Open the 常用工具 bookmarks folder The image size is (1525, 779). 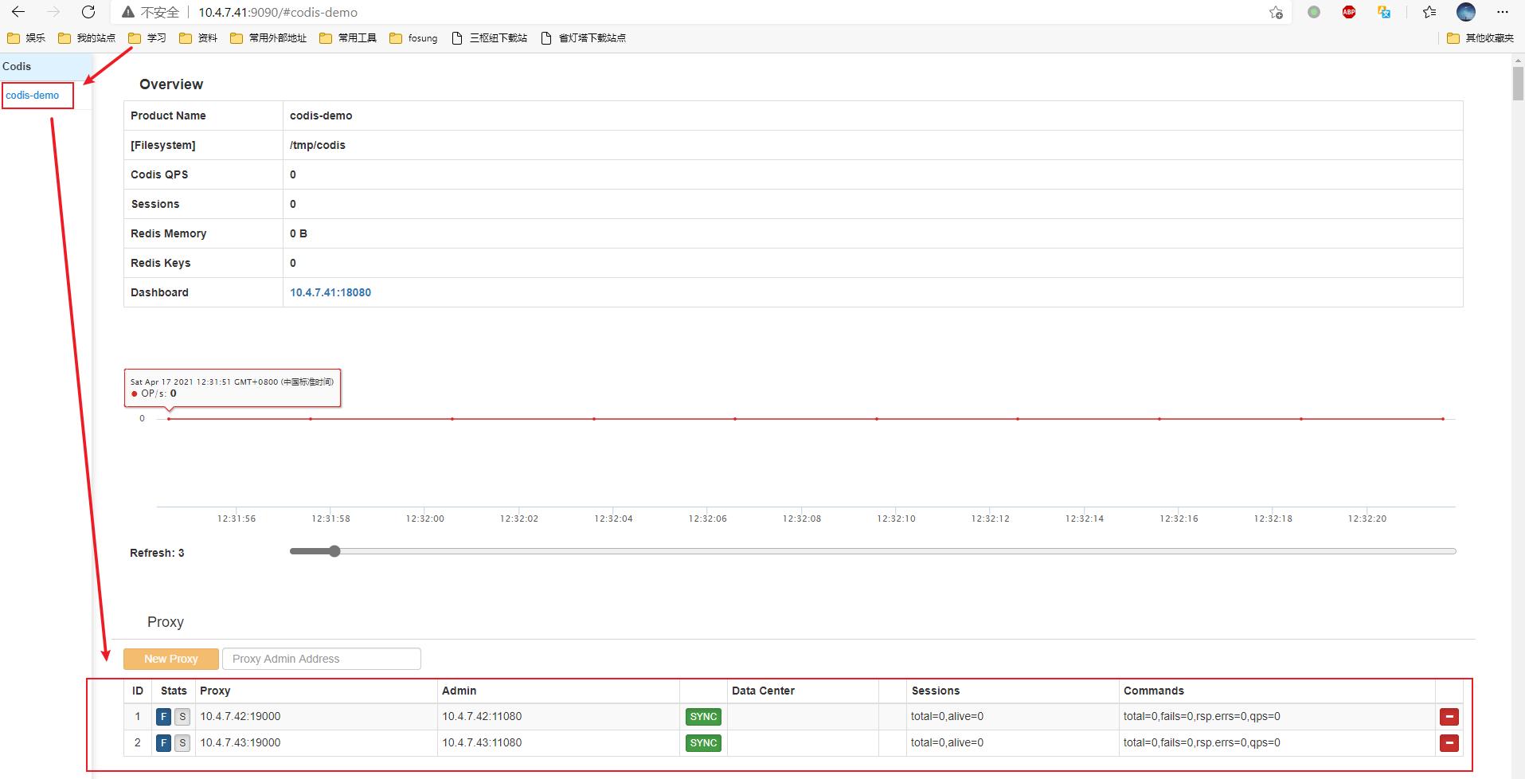click(x=348, y=37)
